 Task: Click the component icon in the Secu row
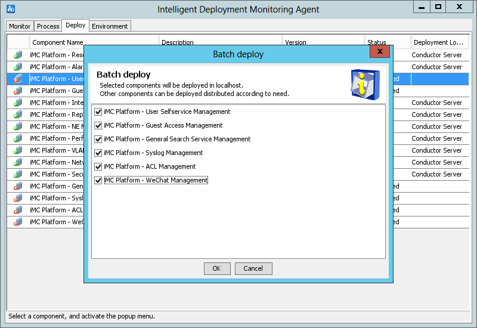tap(18, 174)
